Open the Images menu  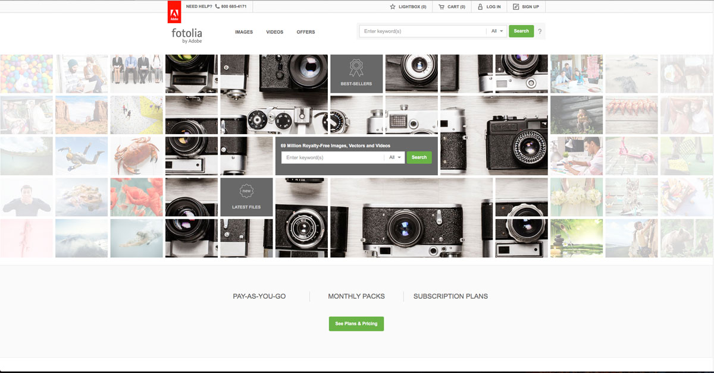[244, 32]
